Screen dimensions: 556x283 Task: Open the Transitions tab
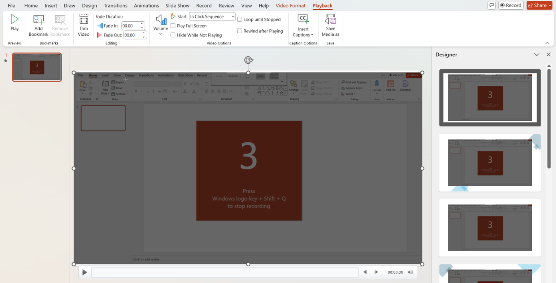click(115, 6)
